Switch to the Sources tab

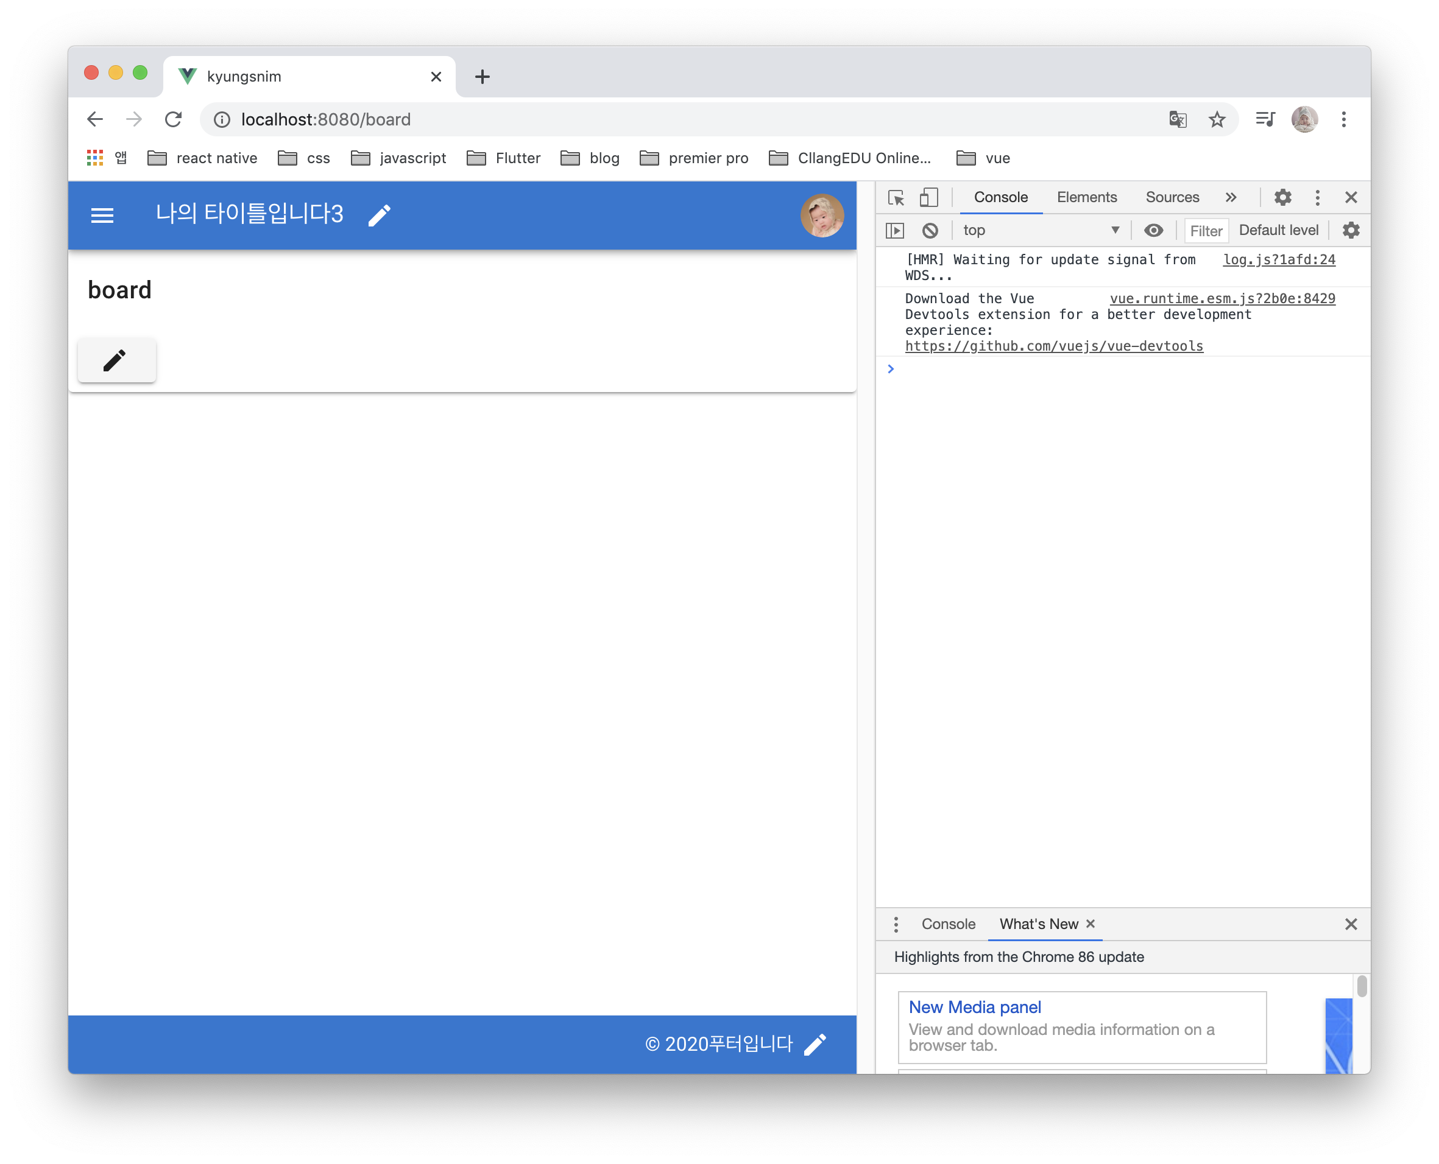pyautogui.click(x=1172, y=197)
